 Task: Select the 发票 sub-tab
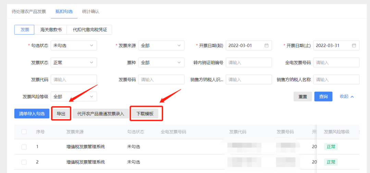tap(25, 30)
